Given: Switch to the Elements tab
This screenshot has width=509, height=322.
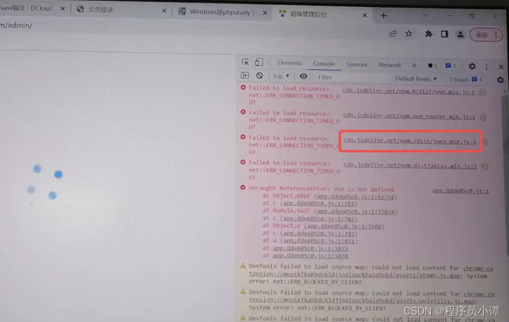Looking at the screenshot, I should tap(289, 63).
